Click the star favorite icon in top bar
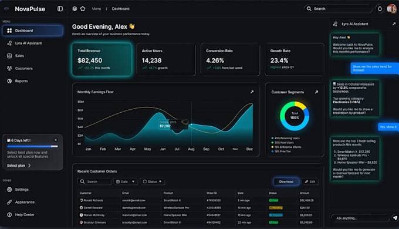This screenshot has height=229, width=399. 83,9
